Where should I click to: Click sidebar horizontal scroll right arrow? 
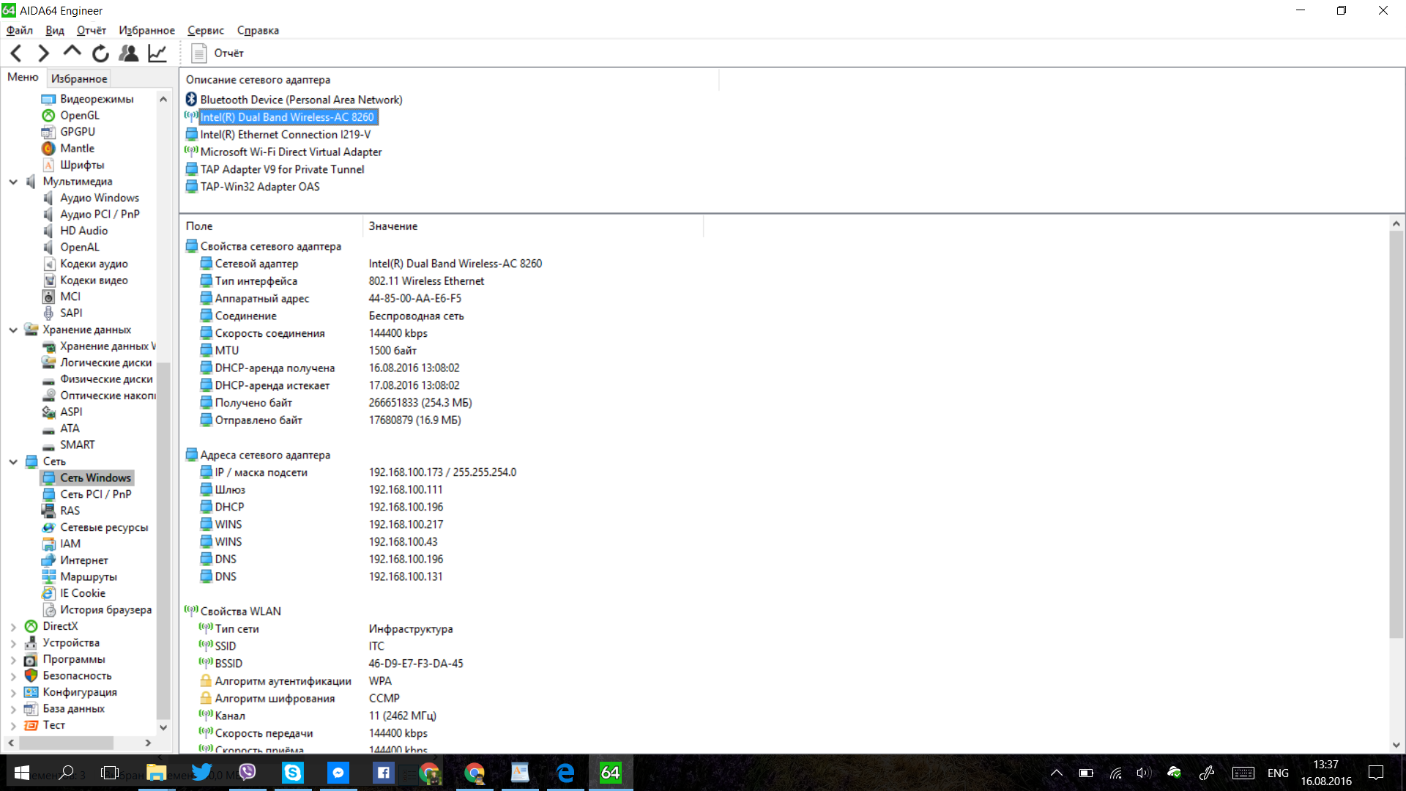click(148, 743)
